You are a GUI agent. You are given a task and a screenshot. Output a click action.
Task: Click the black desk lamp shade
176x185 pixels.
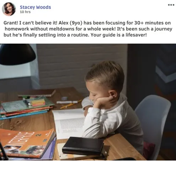(x=17, y=54)
